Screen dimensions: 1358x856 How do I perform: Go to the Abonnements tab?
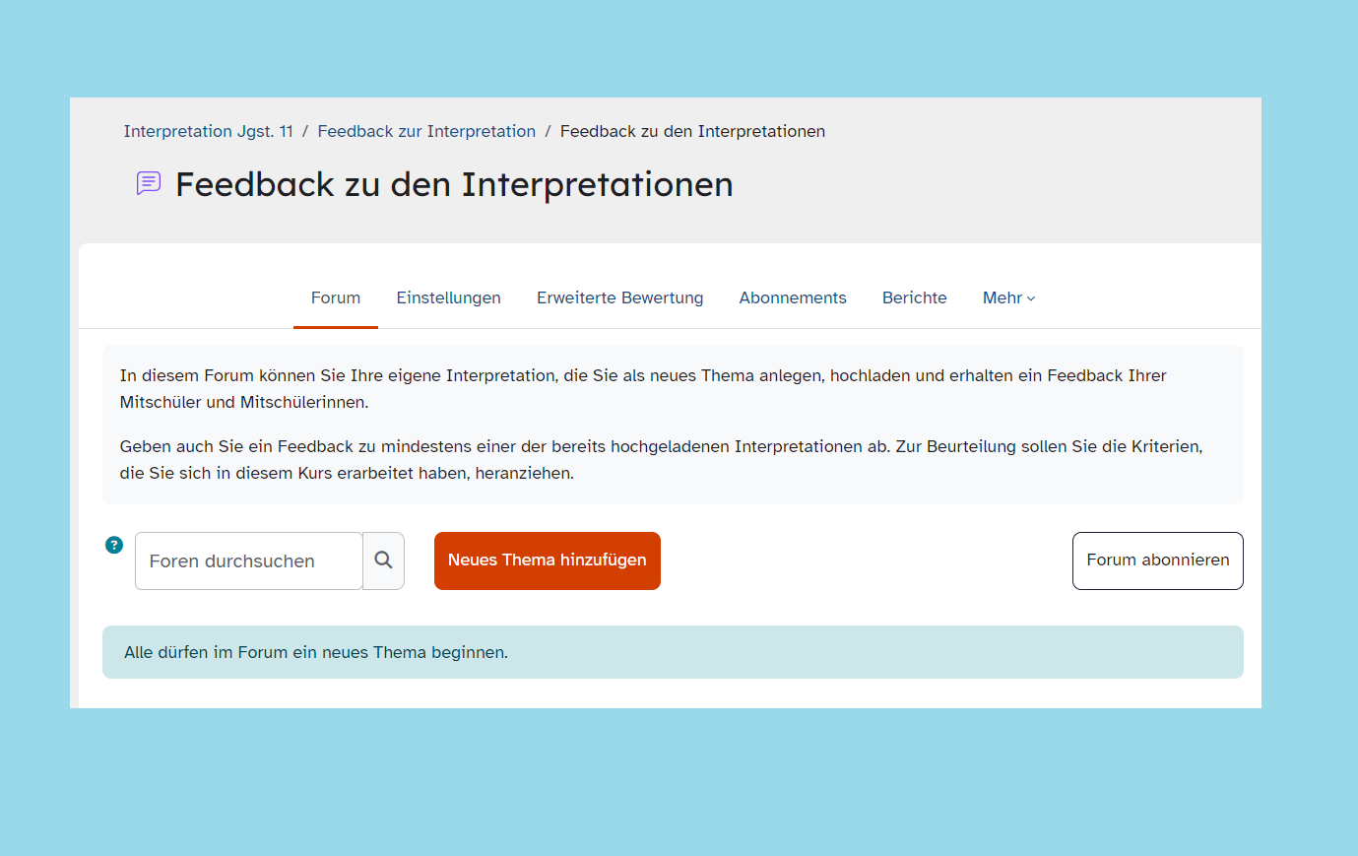792,297
